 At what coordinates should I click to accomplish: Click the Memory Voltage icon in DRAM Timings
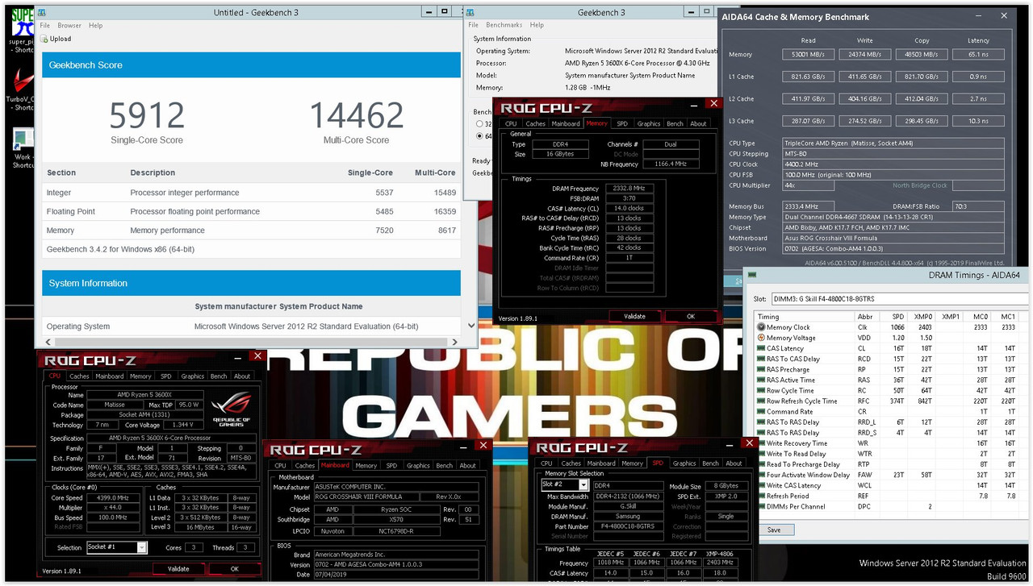[761, 338]
